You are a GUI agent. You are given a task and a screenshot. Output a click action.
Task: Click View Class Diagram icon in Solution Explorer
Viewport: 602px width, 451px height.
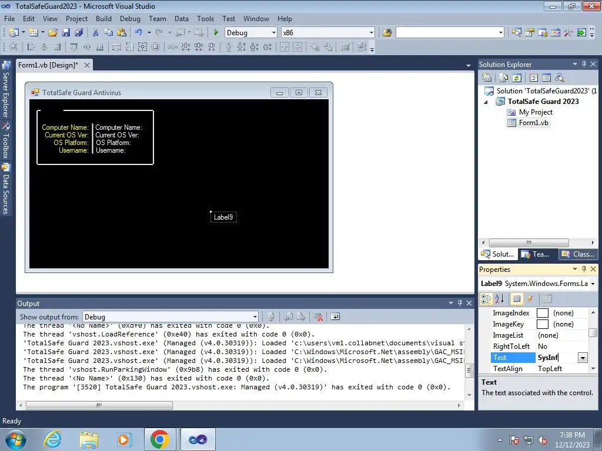click(560, 78)
